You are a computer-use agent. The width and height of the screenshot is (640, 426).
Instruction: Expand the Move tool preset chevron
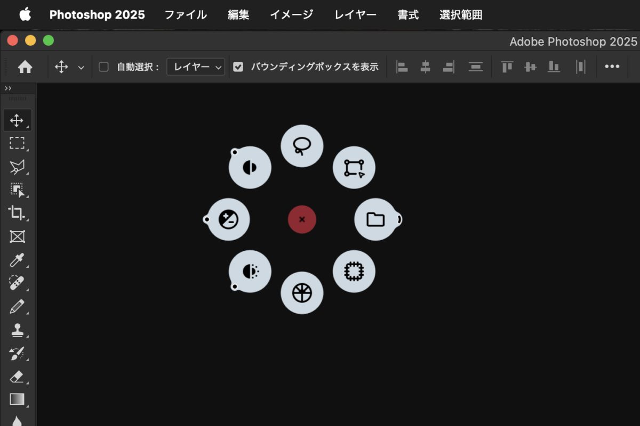pos(81,68)
